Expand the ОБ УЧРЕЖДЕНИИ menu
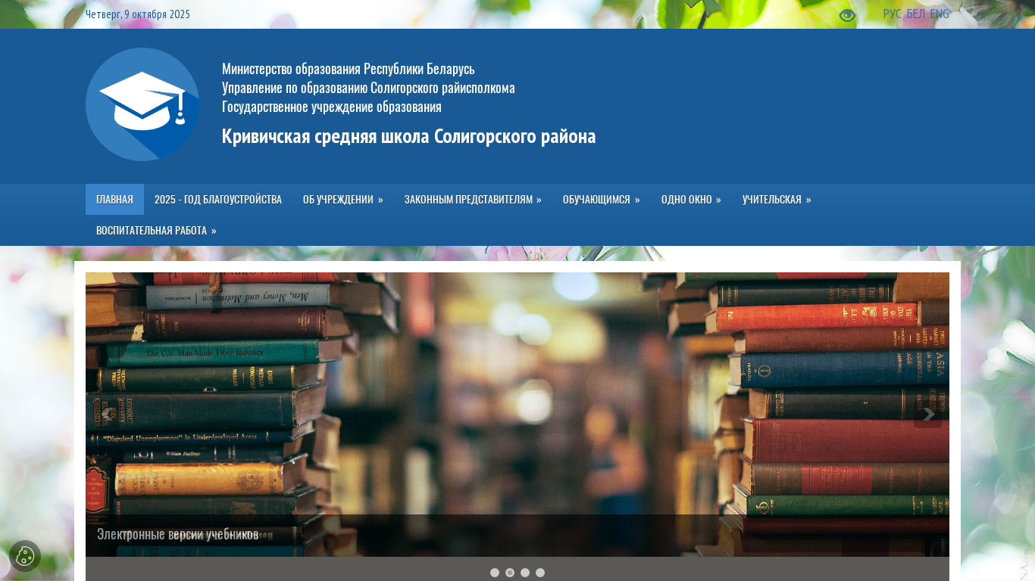This screenshot has height=581, width=1035. (x=343, y=200)
